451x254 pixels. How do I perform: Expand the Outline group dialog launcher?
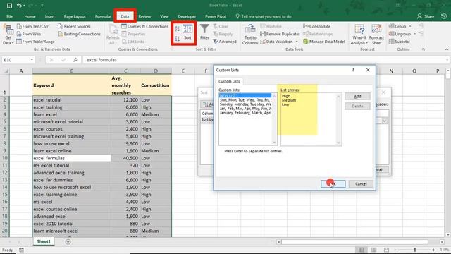pyautogui.click(x=424, y=49)
